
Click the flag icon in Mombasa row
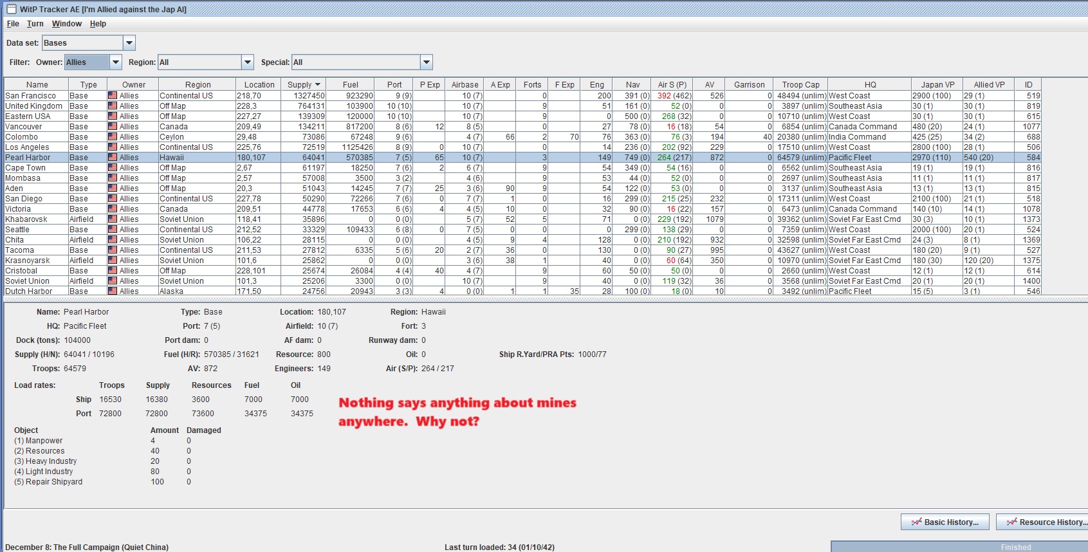[x=113, y=178]
